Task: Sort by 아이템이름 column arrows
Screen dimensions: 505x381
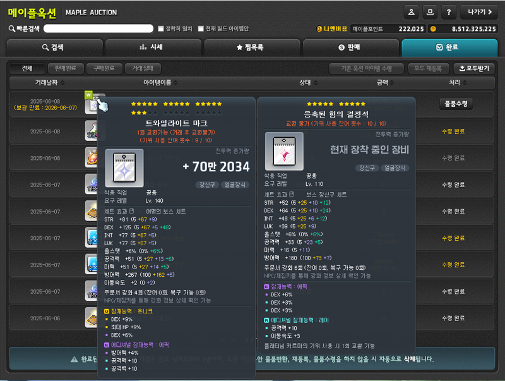Action: pyautogui.click(x=175, y=83)
